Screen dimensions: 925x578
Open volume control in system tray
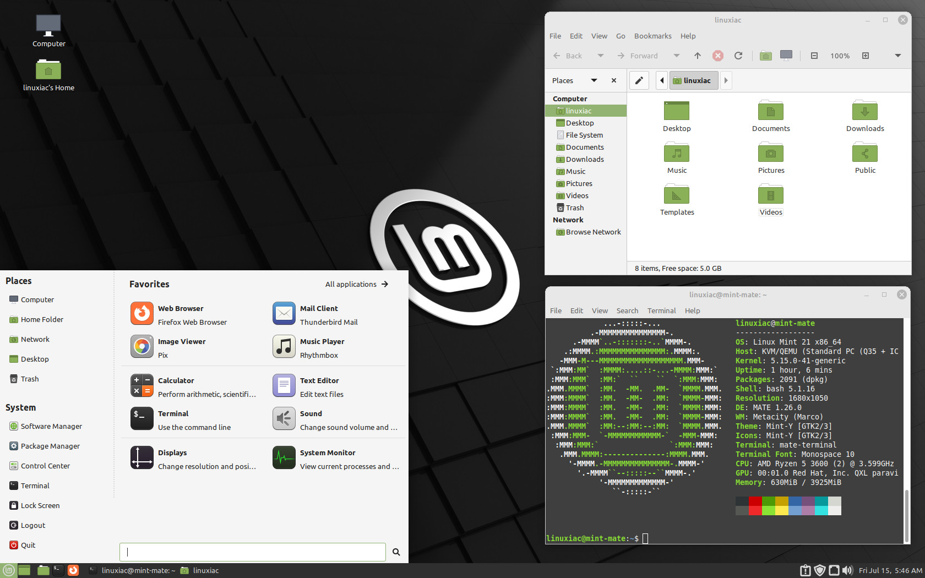coord(848,570)
